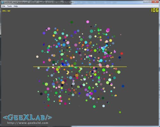This screenshot has height=127, width=160.
Task: Click the cream ball on far left
Action: click(37, 57)
